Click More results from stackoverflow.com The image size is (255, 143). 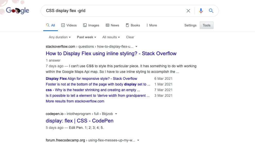(75, 101)
